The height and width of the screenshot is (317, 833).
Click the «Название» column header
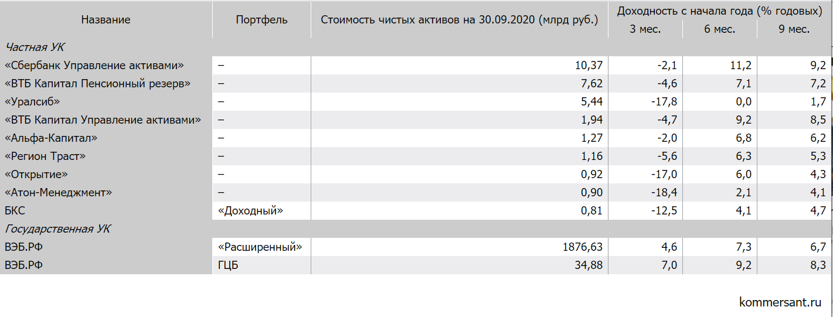(x=106, y=20)
